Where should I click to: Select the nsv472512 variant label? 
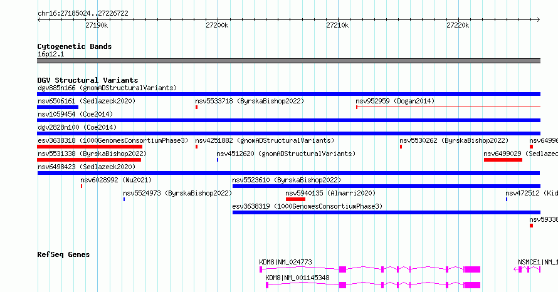[532, 193]
